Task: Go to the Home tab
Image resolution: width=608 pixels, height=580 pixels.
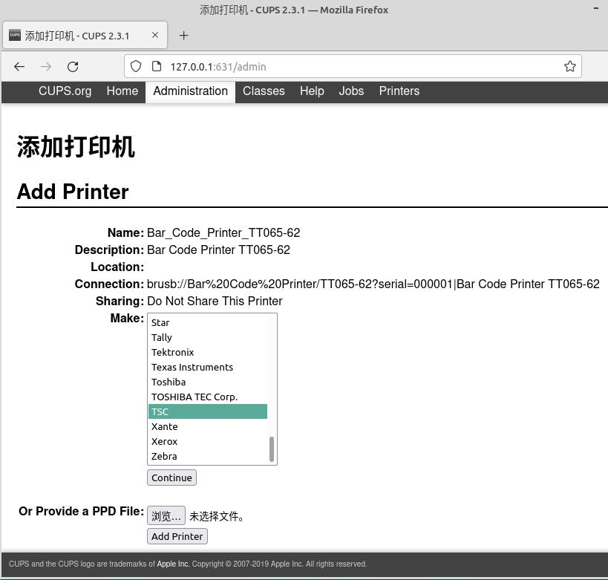Action: tap(122, 91)
